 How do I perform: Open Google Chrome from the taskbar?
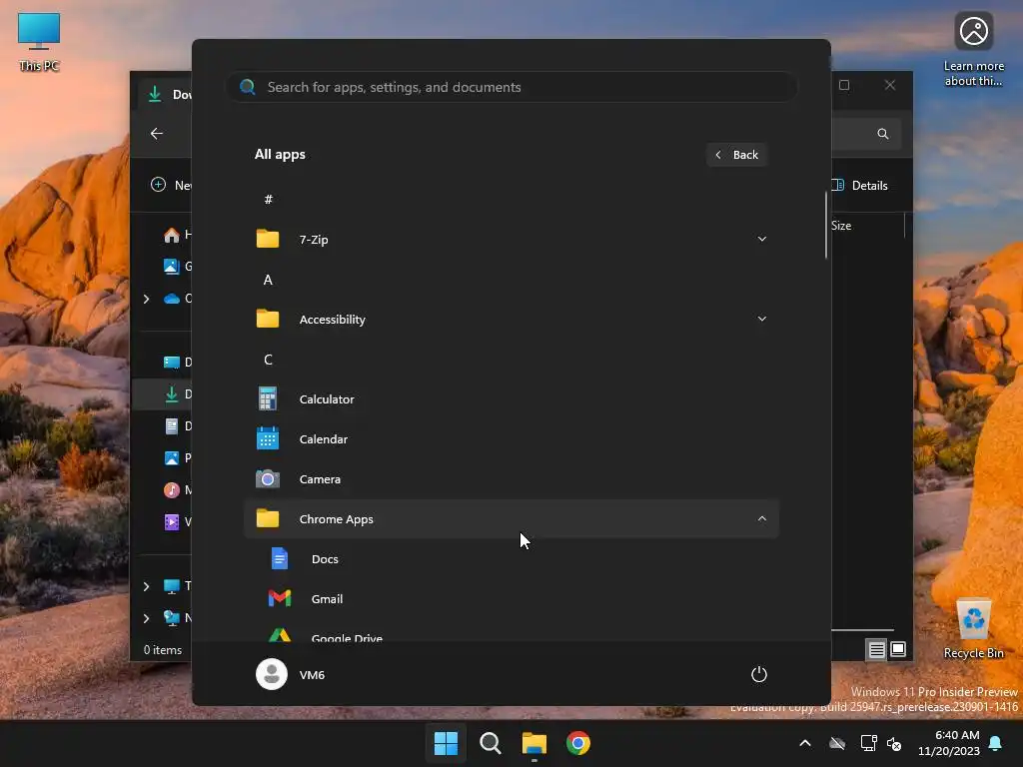(x=578, y=743)
